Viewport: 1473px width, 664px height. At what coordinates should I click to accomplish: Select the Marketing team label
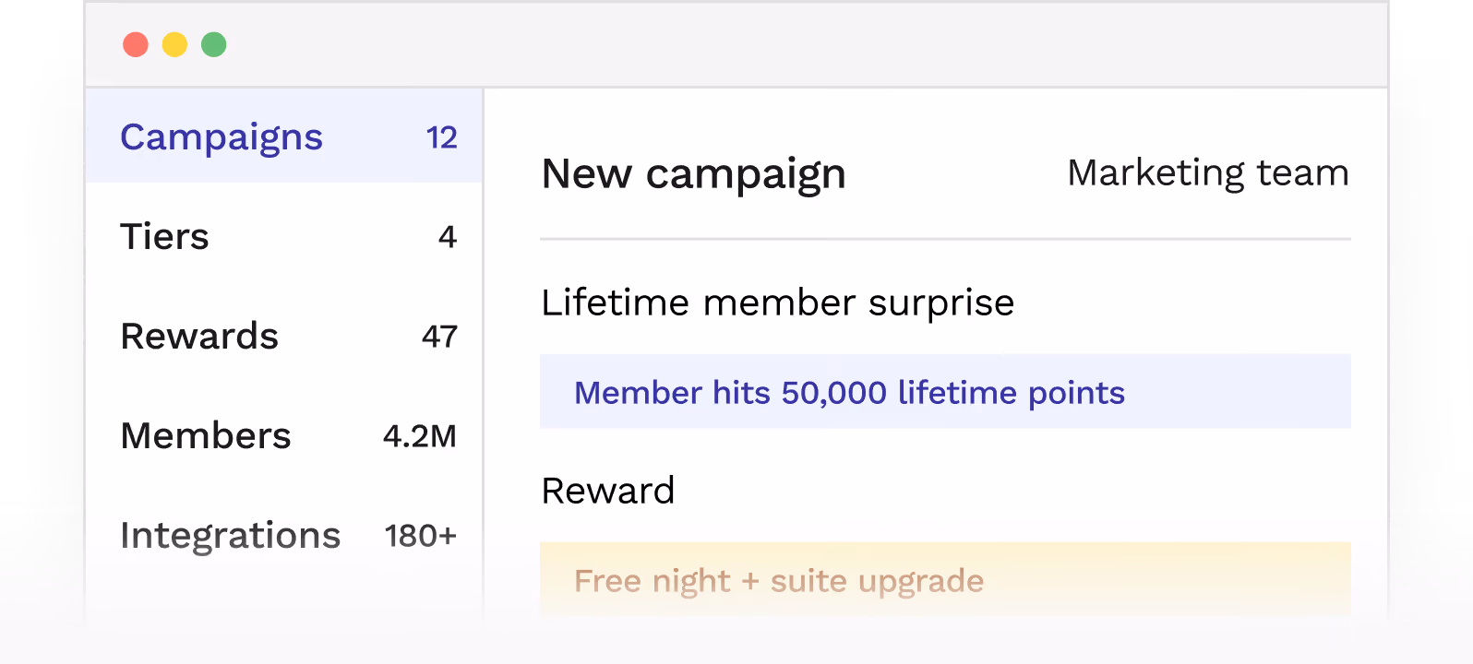1208,173
